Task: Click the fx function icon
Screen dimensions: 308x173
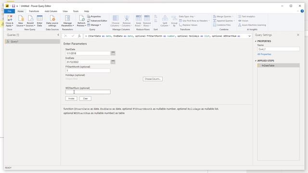Action: 79,36
